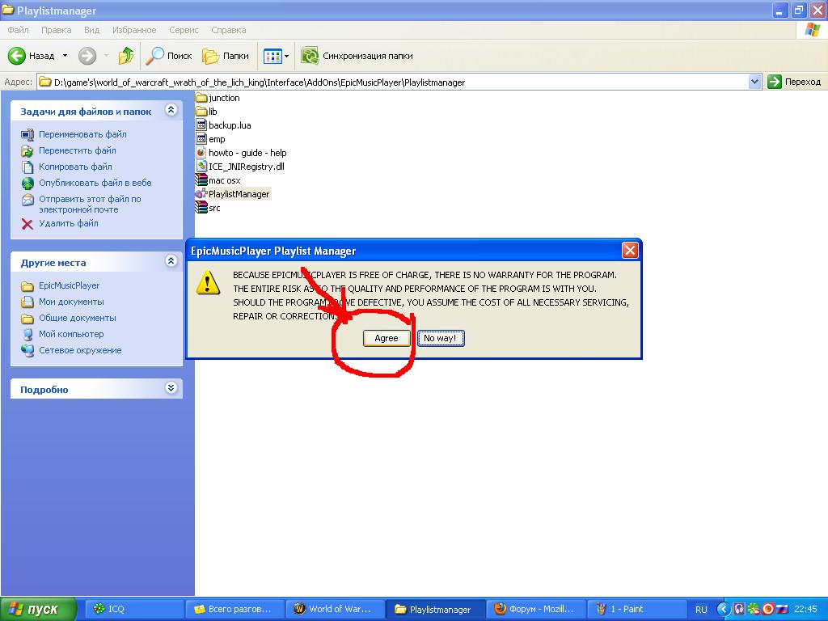828x621 pixels.
Task: Click the Delete file (Удалить файл) link
Action: pyautogui.click(x=68, y=223)
